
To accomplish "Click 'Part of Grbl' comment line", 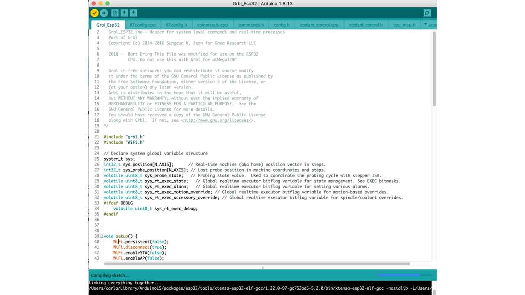I will [123, 38].
